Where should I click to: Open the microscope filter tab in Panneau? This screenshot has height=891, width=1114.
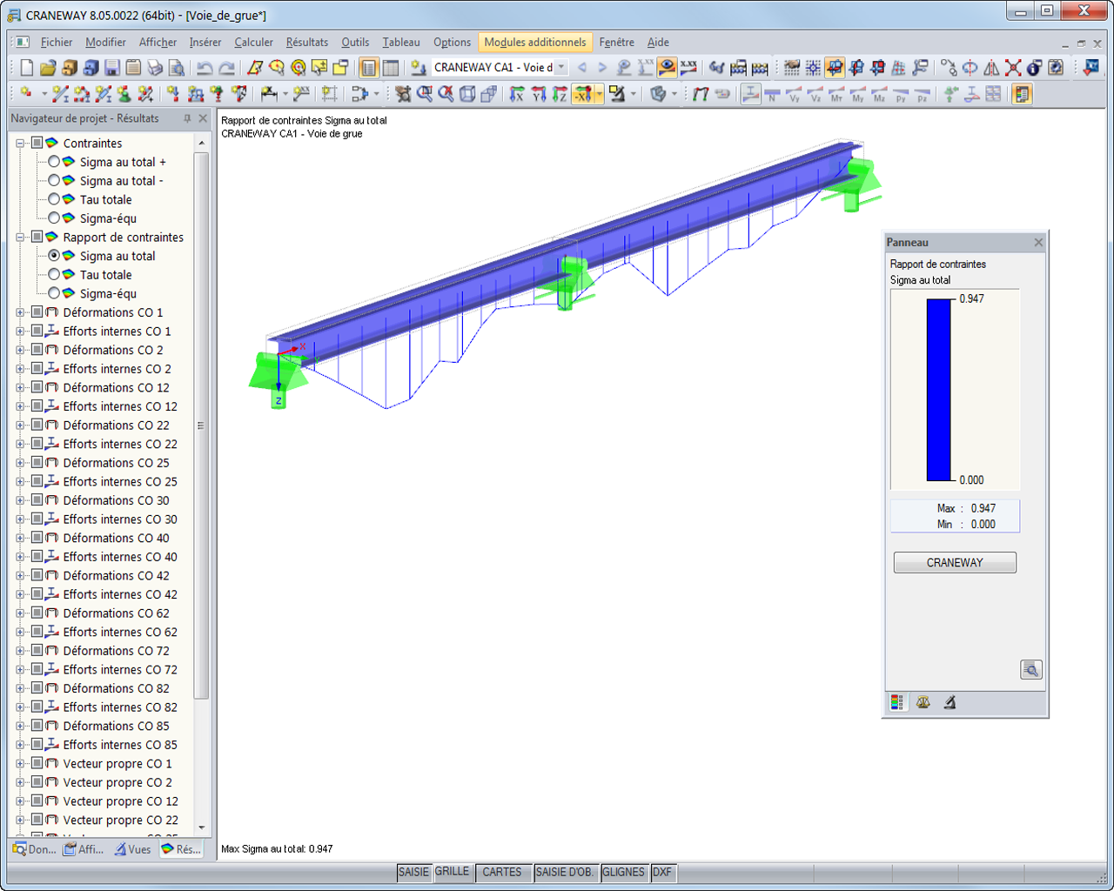(x=950, y=702)
